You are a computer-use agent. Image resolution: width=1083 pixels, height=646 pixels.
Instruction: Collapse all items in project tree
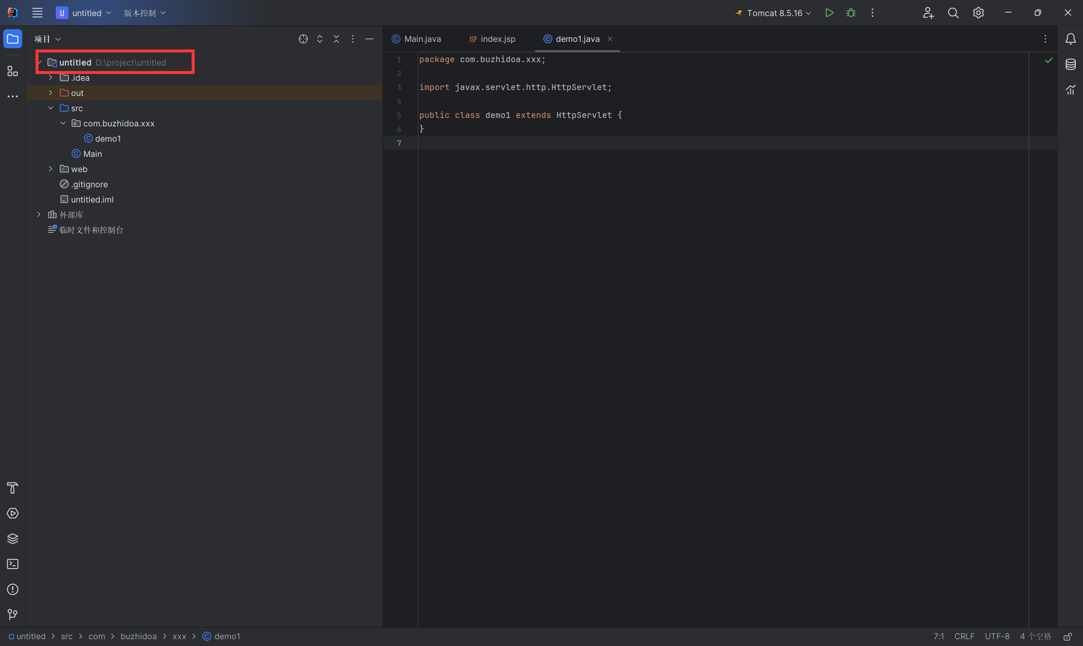click(x=336, y=39)
